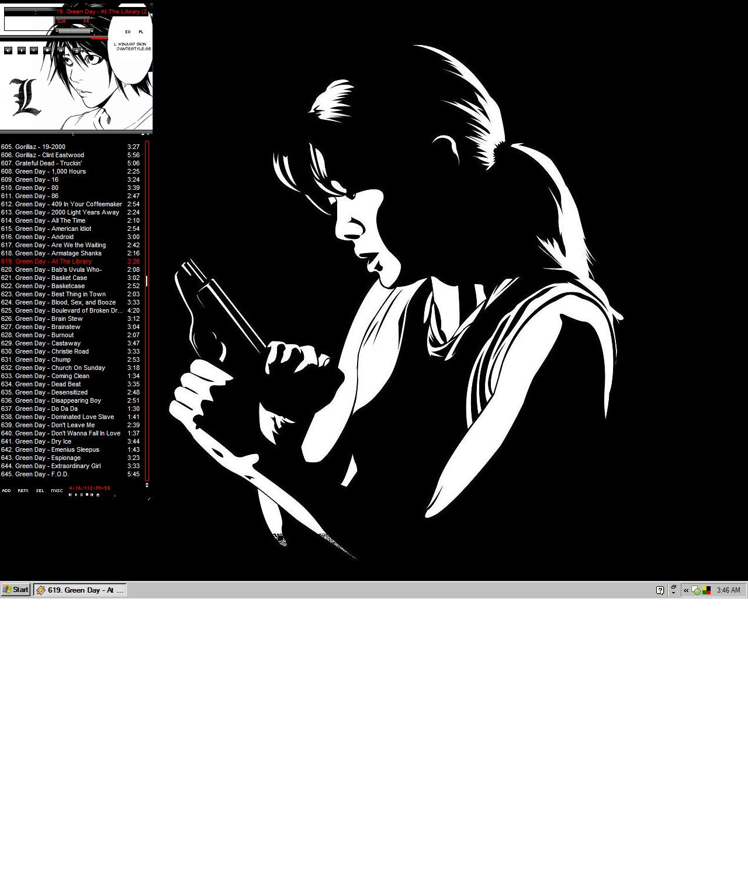Open the SEL menu in playlist editor
Screen dimensions: 748x879
(40, 491)
